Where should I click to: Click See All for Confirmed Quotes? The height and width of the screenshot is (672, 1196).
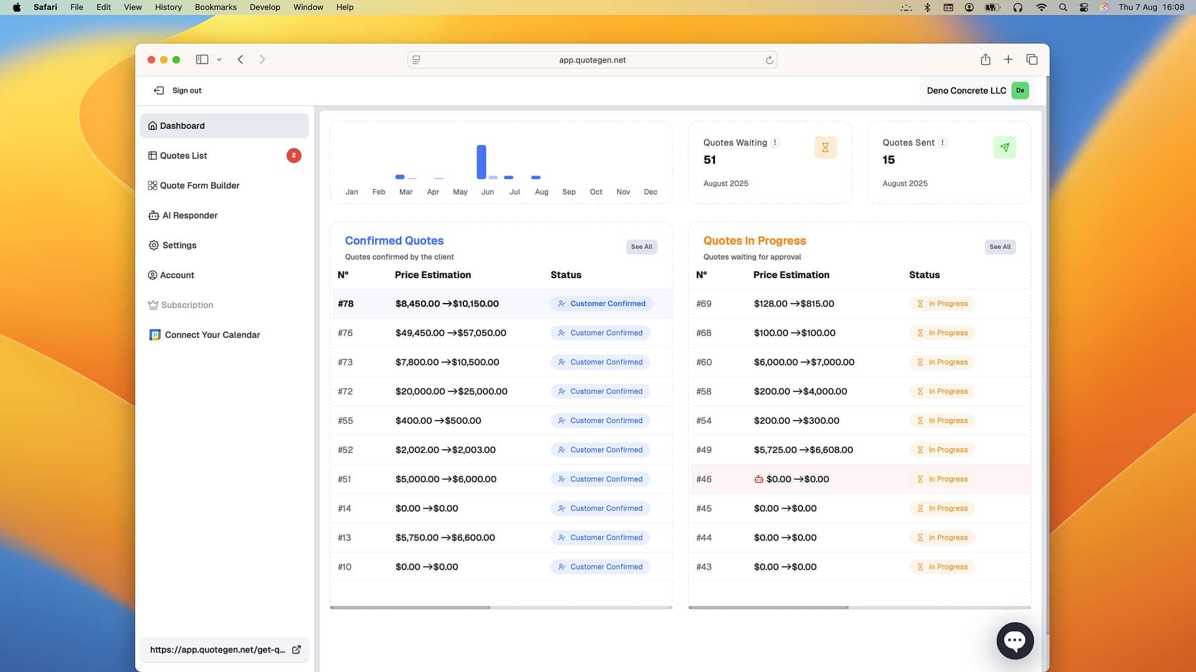coord(642,247)
